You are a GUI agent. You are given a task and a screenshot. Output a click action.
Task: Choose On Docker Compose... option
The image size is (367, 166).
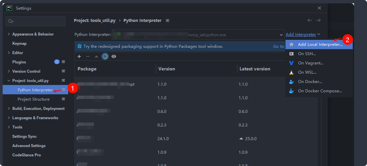[x=319, y=91]
